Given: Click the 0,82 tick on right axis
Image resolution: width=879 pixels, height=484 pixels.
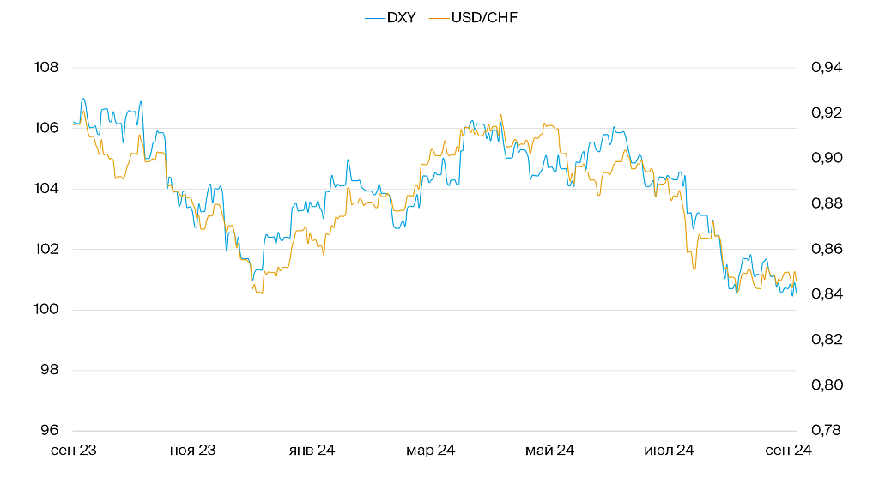Looking at the screenshot, I should tap(827, 340).
